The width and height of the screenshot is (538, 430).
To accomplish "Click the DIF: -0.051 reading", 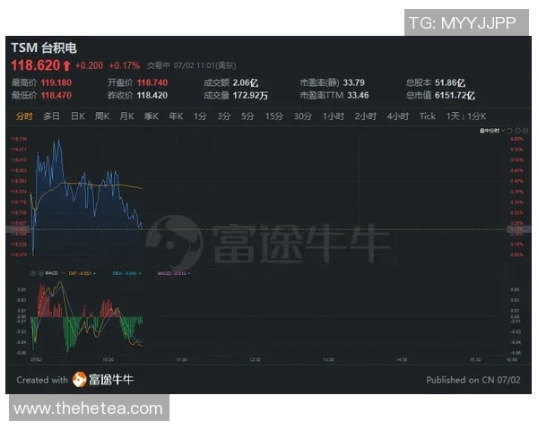I will click(80, 273).
